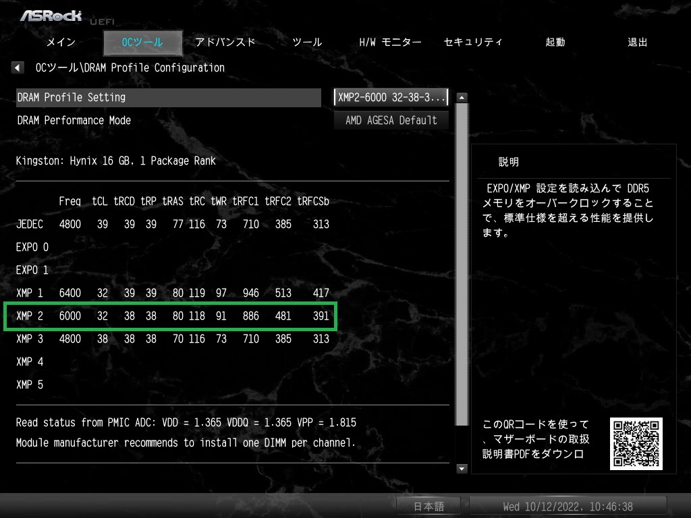
Task: Click the tCL column header
Action: (100, 201)
